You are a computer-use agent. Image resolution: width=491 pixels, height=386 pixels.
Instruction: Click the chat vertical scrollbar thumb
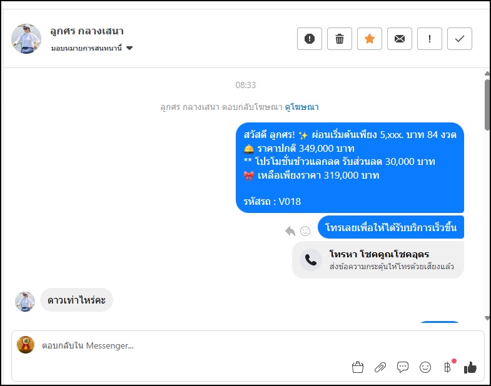487,105
